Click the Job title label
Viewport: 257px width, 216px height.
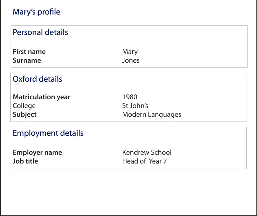pyautogui.click(x=25, y=161)
